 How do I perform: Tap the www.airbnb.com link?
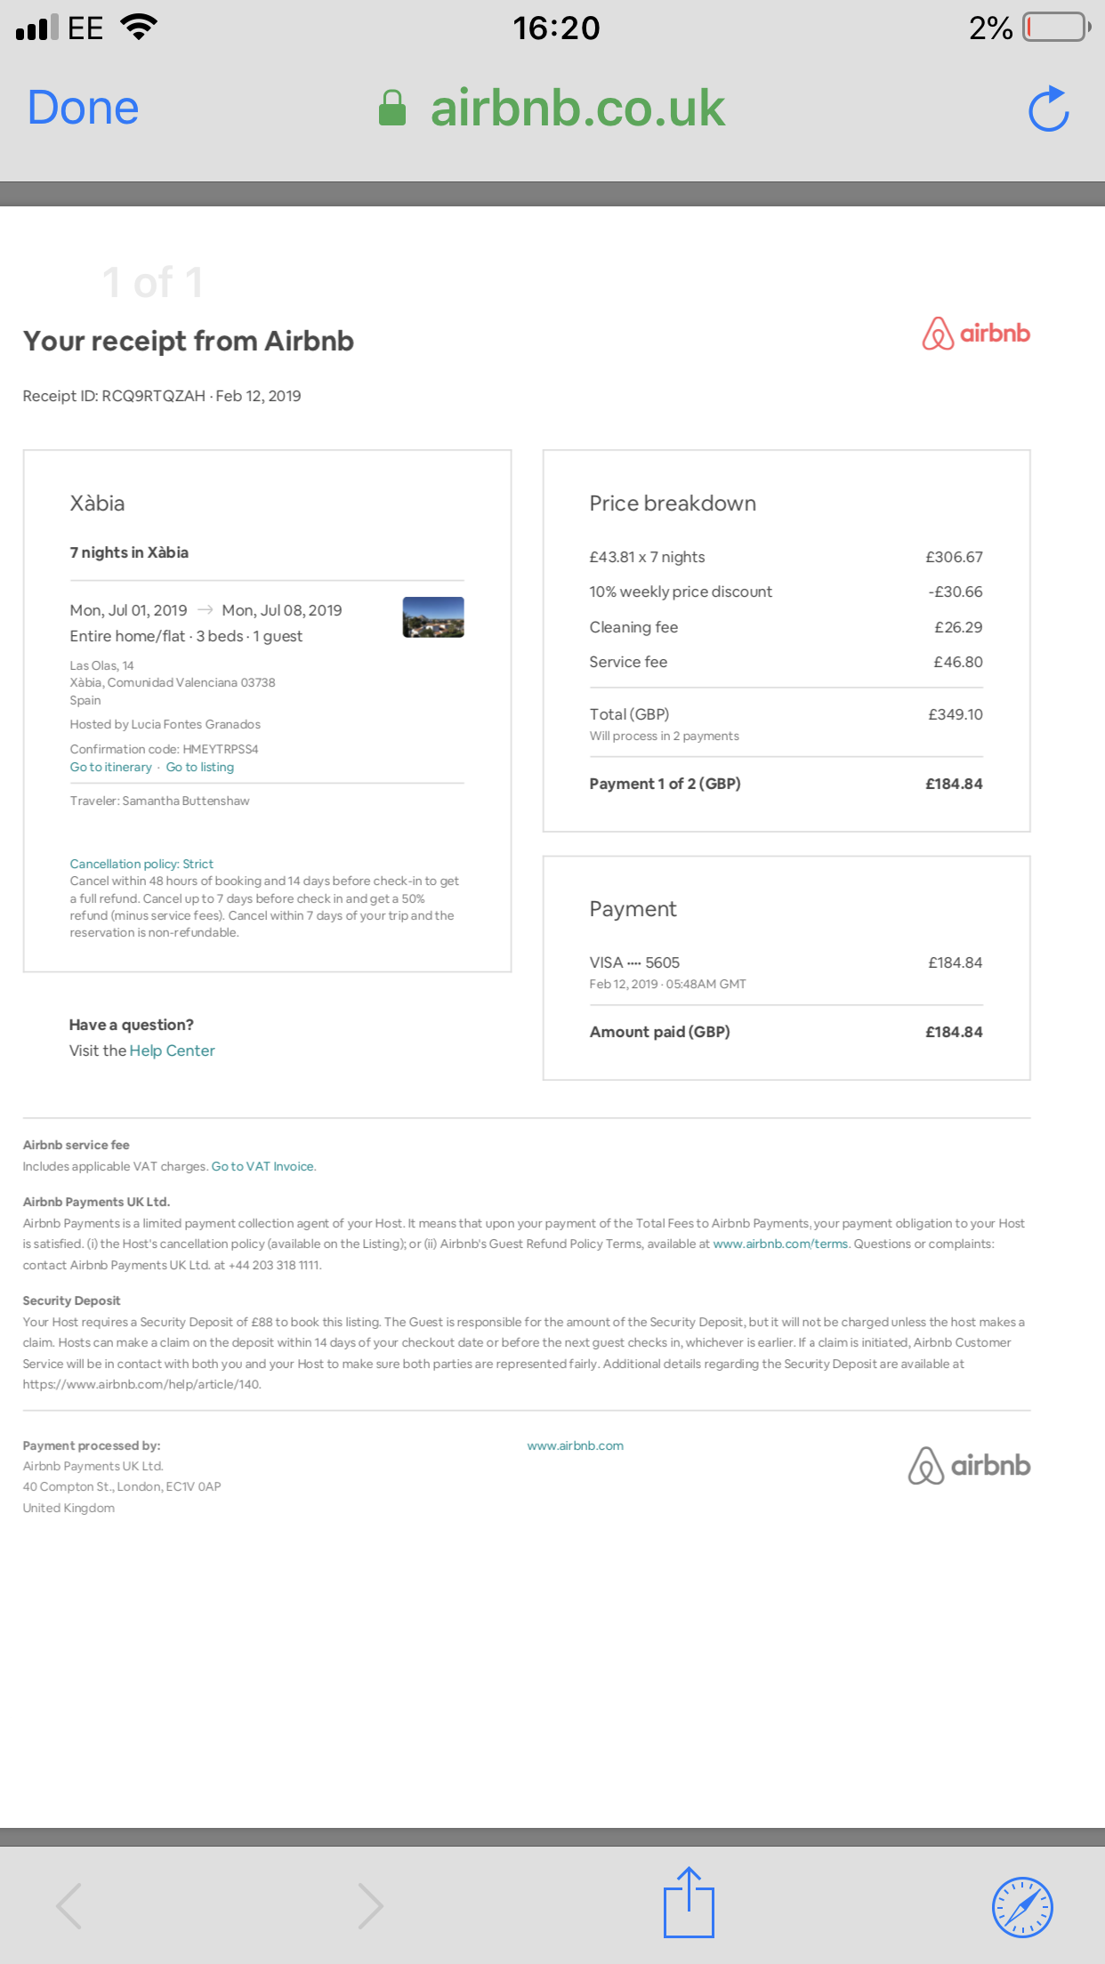point(576,1445)
